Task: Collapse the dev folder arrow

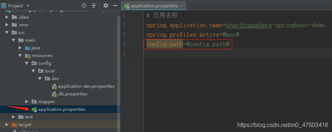Action: point(40,79)
